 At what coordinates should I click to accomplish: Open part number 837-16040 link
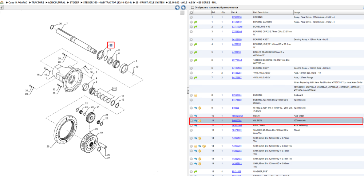point(237,27)
